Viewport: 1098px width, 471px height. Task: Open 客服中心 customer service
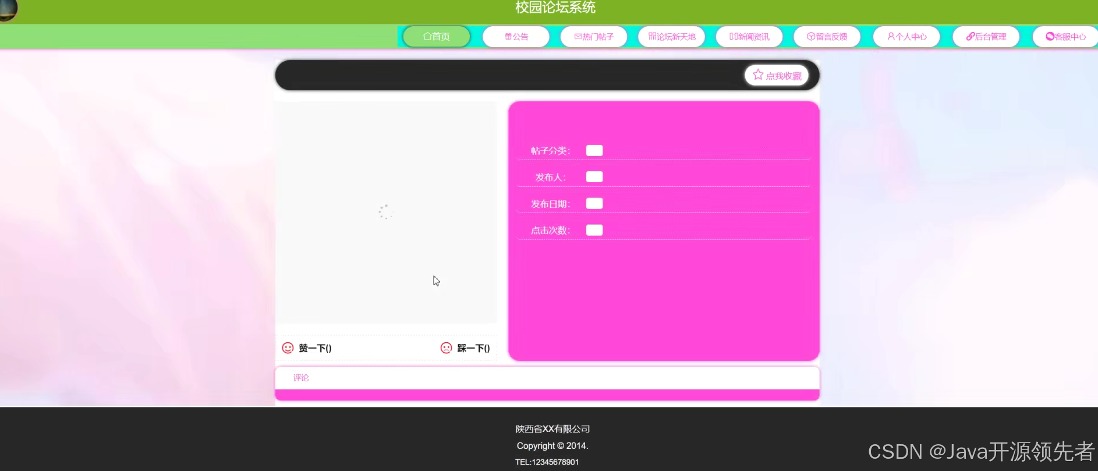[x=1065, y=36]
